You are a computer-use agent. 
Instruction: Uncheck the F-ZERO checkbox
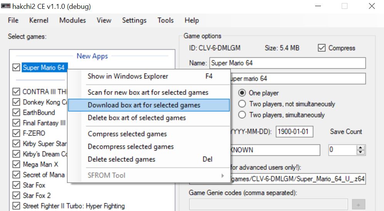[16, 133]
